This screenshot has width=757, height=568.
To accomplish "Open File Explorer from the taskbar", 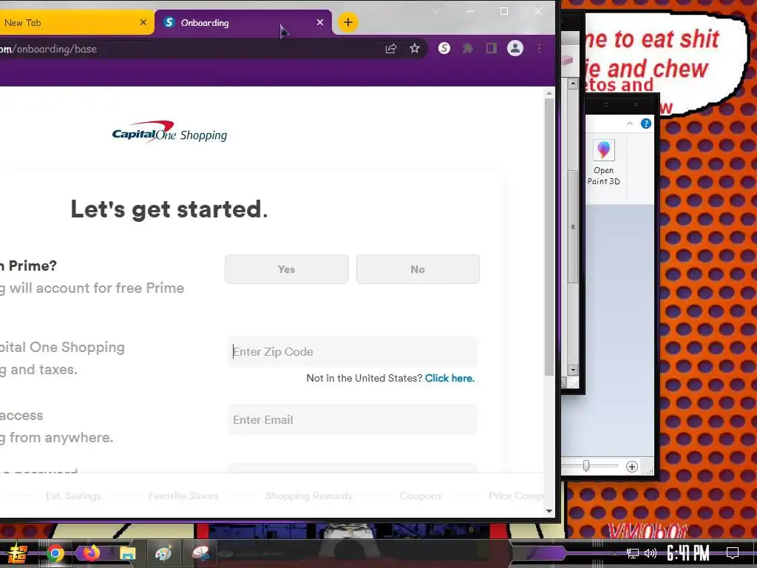I will (127, 553).
